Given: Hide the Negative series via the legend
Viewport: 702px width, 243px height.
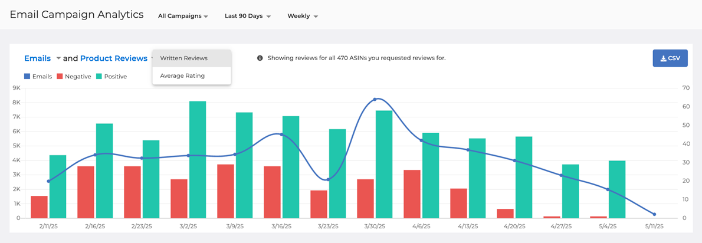Looking at the screenshot, I should click(x=74, y=77).
